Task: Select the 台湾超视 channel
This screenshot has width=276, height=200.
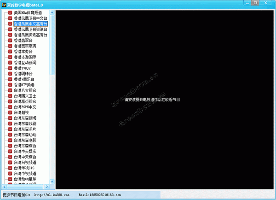Action: (x=21, y=112)
